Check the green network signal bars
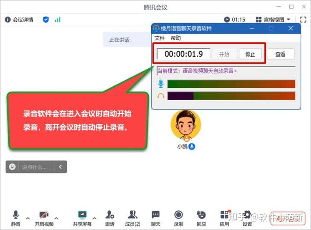Screen dimensions: 311x230 [58, 20]
